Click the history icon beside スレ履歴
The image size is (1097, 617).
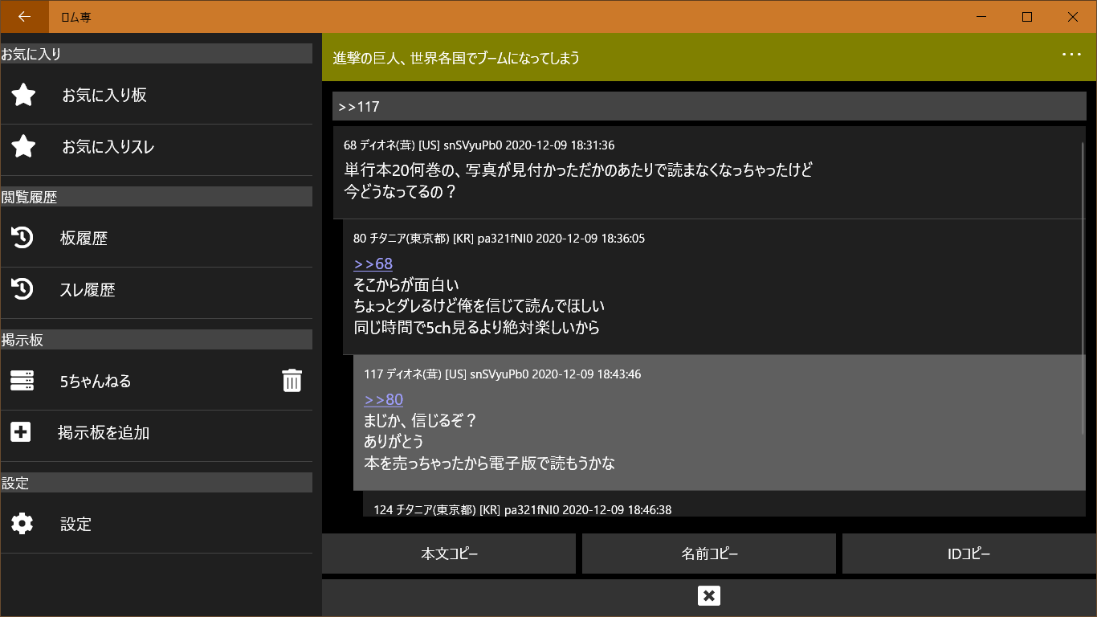(23, 290)
